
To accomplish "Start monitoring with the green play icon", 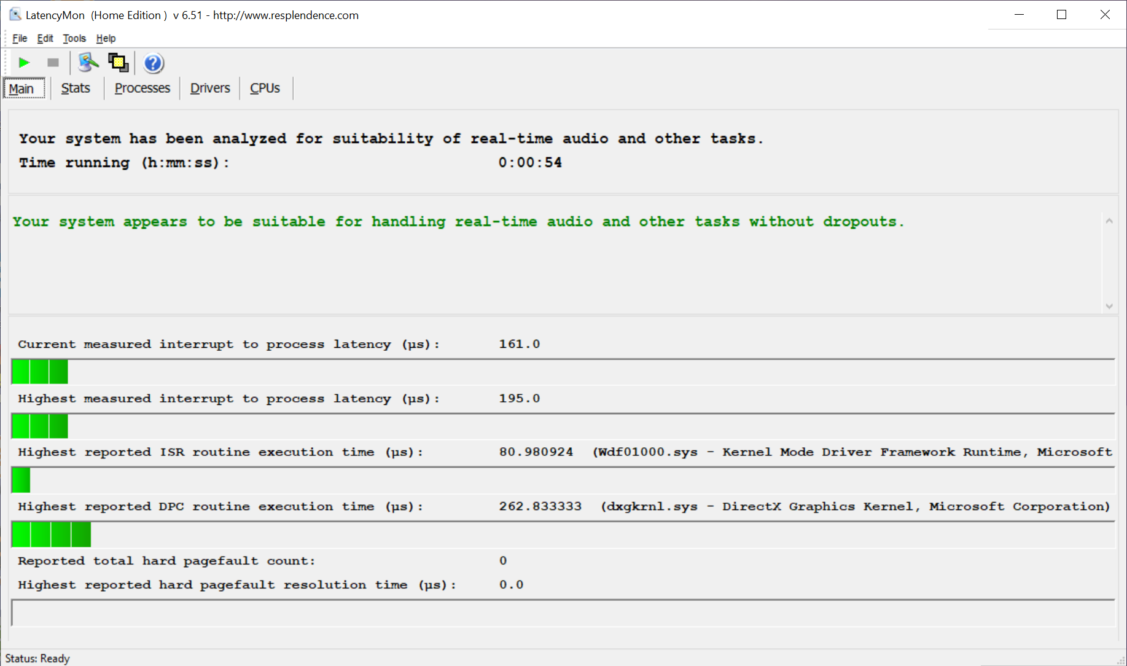I will [x=24, y=63].
